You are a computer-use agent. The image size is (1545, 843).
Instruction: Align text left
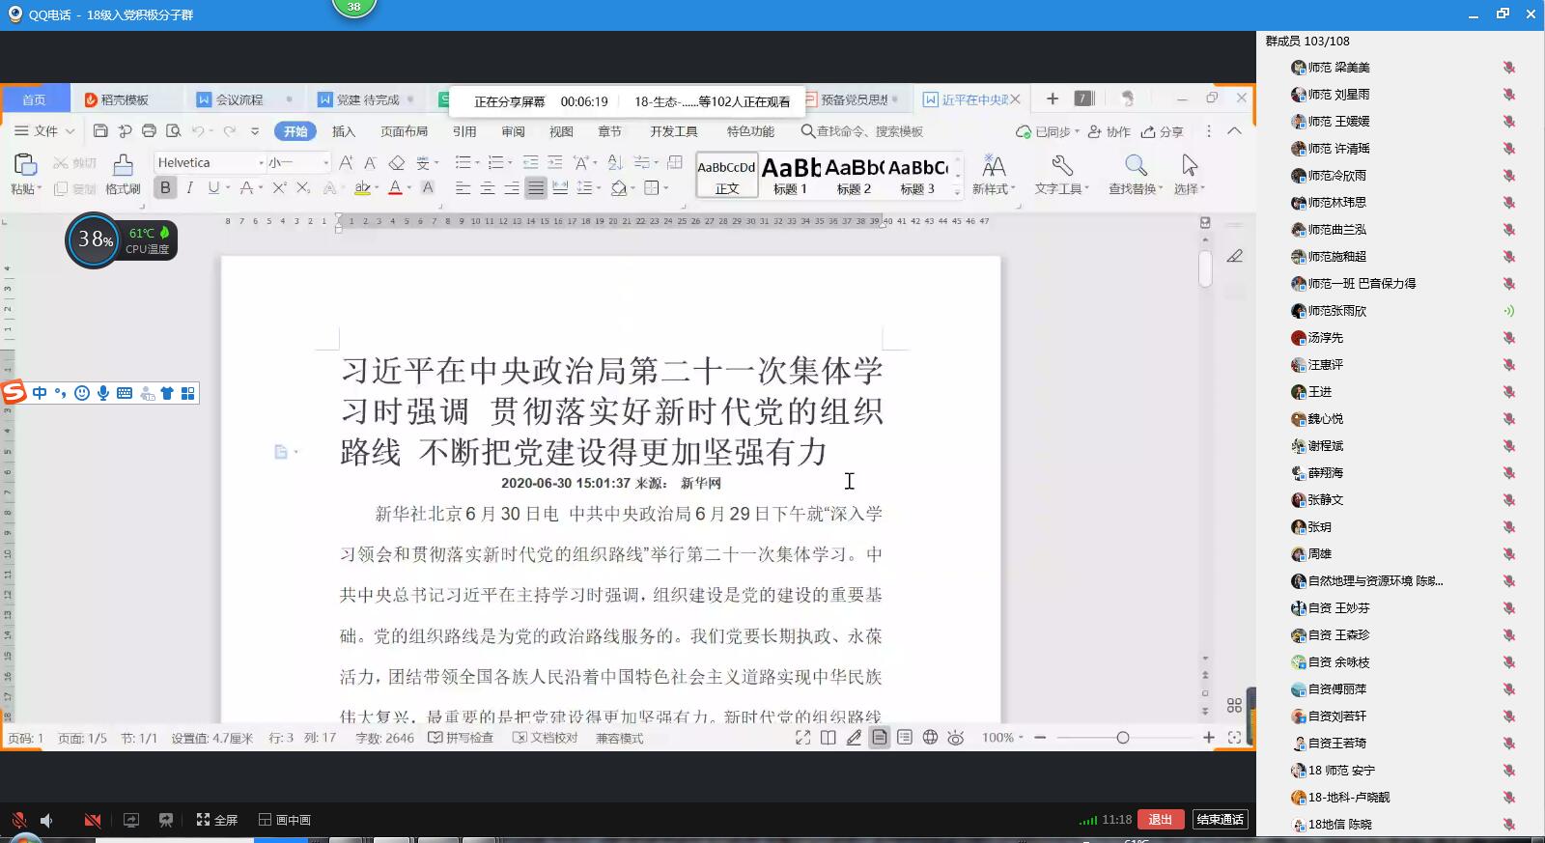[x=463, y=188]
